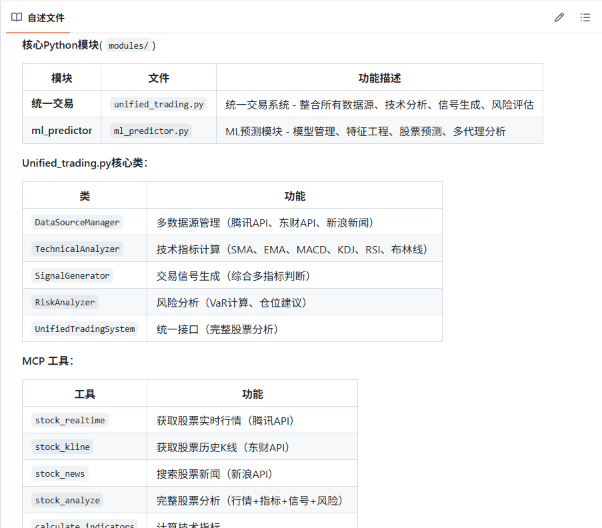
Task: Select the stock_kline tool name
Action: [x=62, y=447]
